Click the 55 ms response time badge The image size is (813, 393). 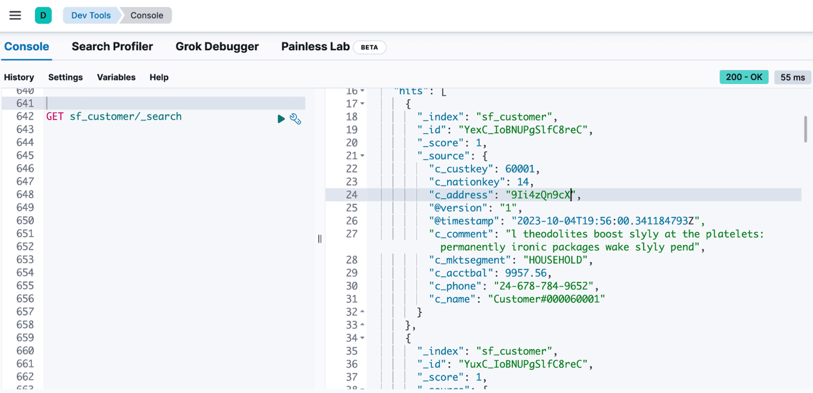point(792,77)
